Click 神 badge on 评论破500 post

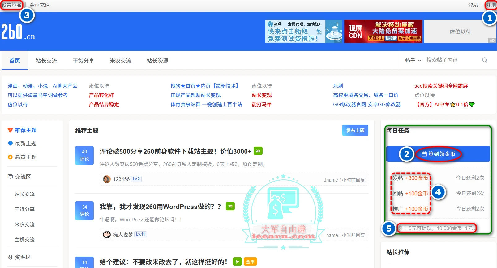(258, 151)
